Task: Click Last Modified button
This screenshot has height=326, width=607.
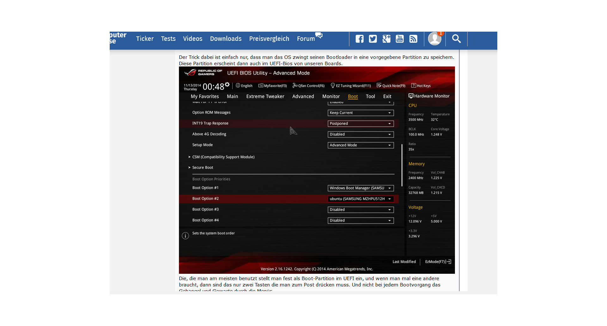Action: pos(404,262)
